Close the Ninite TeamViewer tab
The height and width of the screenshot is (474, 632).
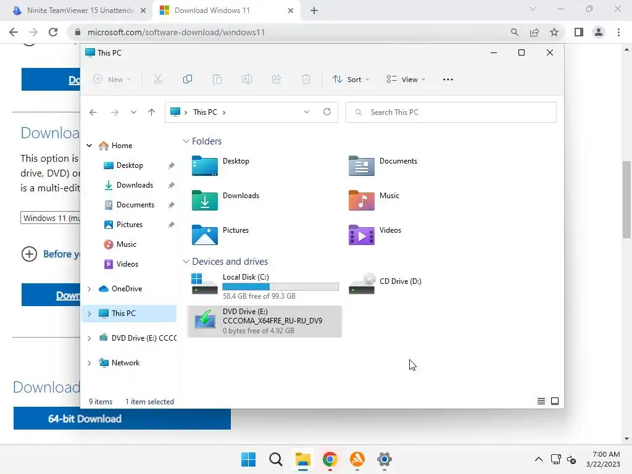143,10
